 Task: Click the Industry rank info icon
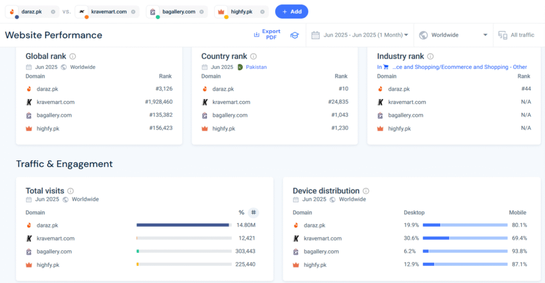click(430, 56)
